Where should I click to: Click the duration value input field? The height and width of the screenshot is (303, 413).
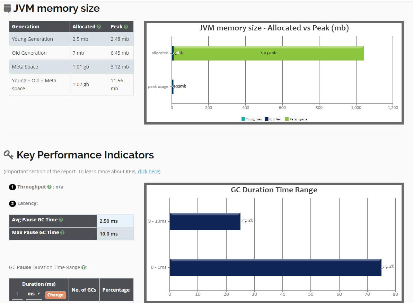[17, 294]
